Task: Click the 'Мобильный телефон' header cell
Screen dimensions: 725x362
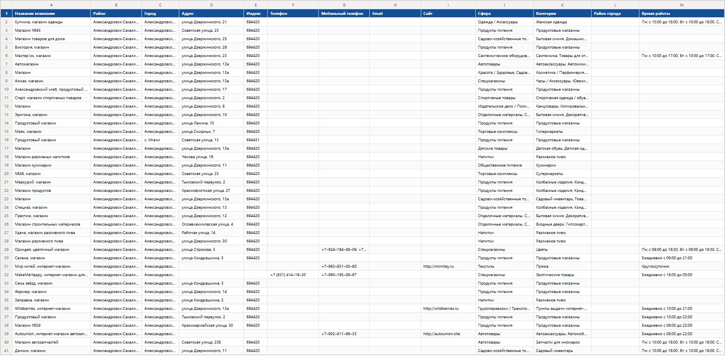Action: [x=344, y=13]
